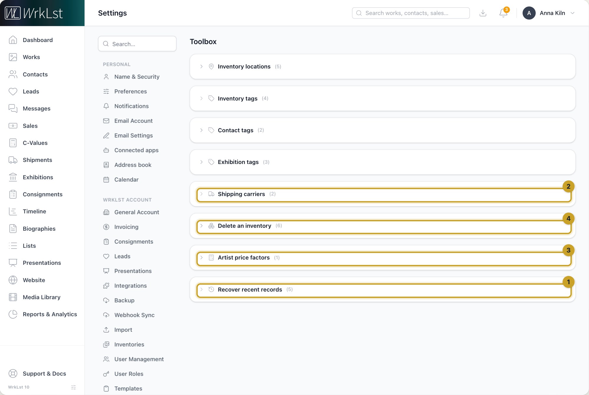The height and width of the screenshot is (395, 589).
Task: Click the WrkLst logo
Action: pos(34,13)
